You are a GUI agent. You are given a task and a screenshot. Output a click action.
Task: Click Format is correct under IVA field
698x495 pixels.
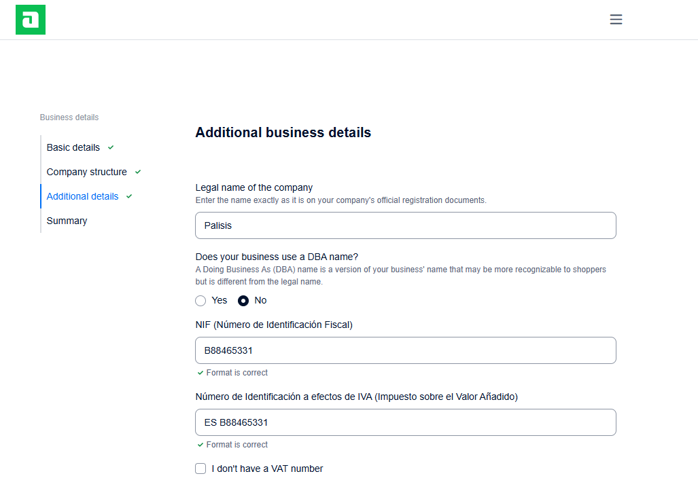[x=237, y=445]
